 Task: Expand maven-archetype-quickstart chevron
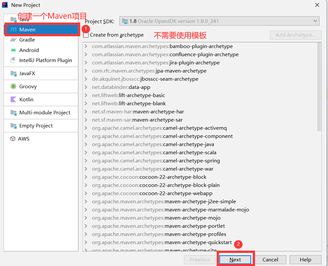click(86, 242)
